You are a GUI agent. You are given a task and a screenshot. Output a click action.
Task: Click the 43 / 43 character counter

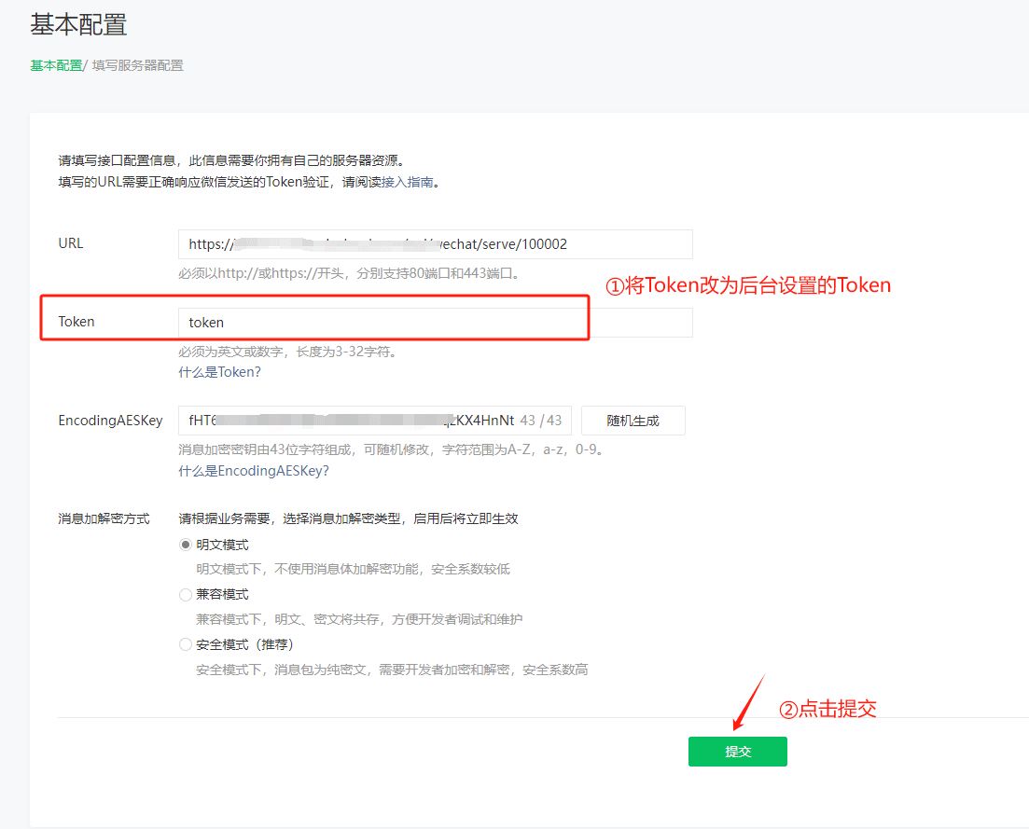(x=541, y=421)
